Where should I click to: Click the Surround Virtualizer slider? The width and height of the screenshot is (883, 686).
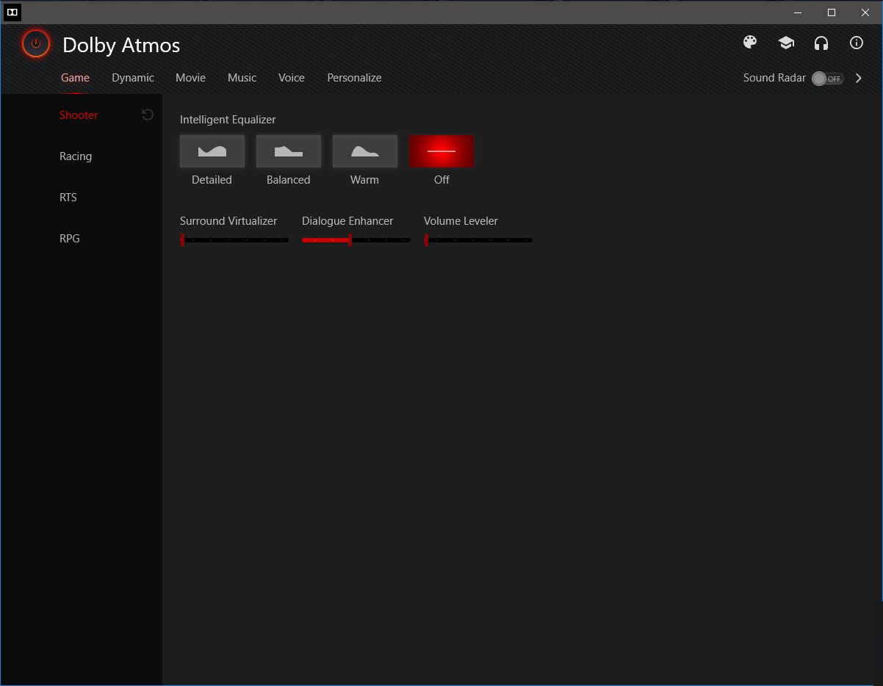[x=234, y=239]
